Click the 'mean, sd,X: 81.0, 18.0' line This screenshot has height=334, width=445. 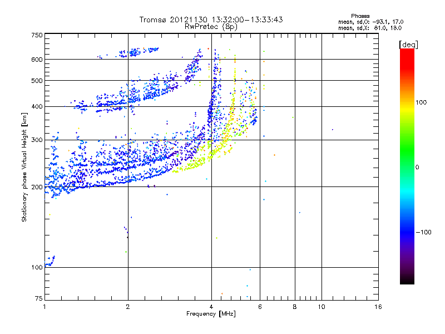(x=370, y=28)
